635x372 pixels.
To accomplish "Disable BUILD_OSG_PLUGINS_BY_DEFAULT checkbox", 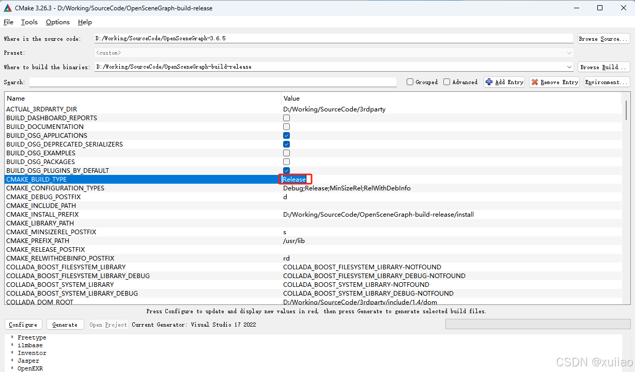I will click(x=286, y=170).
